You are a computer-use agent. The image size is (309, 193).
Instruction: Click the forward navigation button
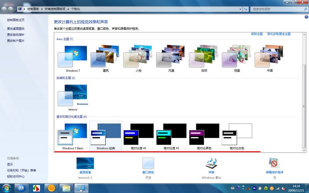(10, 9)
